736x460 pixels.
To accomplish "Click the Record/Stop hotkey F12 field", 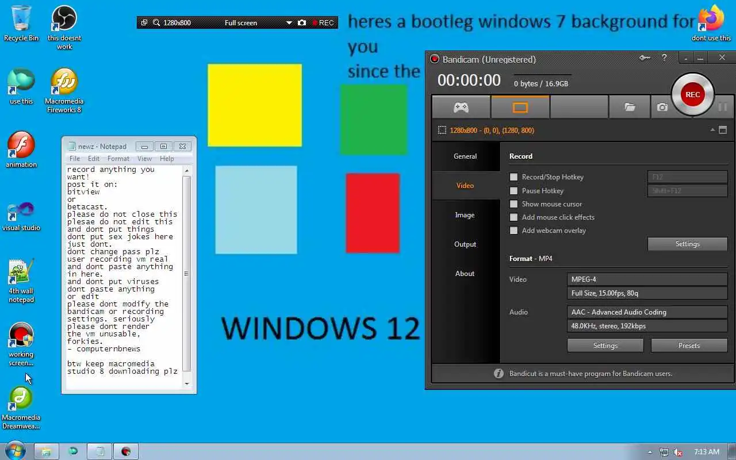I will click(687, 177).
